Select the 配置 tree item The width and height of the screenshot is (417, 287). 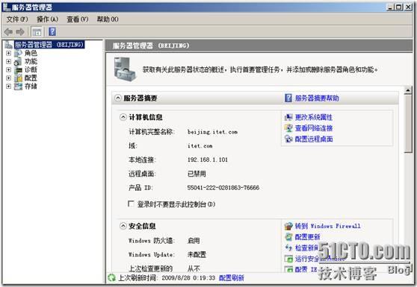(x=31, y=78)
